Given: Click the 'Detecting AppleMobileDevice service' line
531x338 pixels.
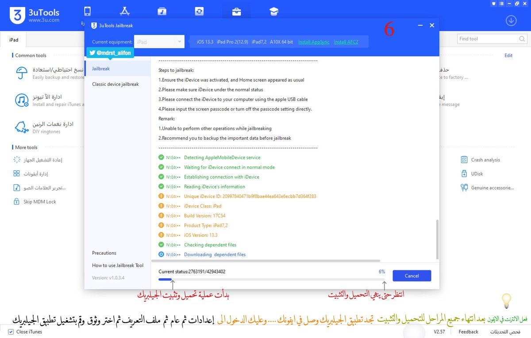Looking at the screenshot, I should [222, 157].
